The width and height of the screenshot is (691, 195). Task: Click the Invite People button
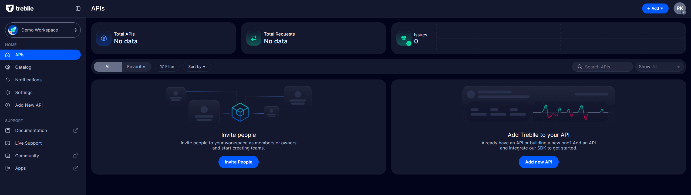[x=238, y=162]
